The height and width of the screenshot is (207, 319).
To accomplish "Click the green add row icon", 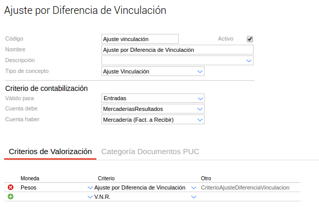I will [10, 197].
